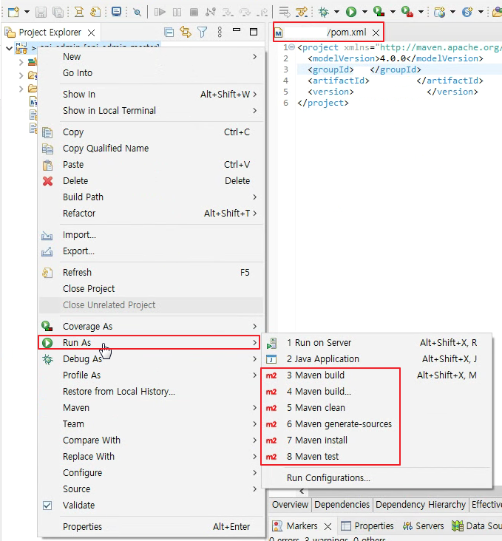
Task: Choose 2 Java Application
Action: (x=376, y=359)
